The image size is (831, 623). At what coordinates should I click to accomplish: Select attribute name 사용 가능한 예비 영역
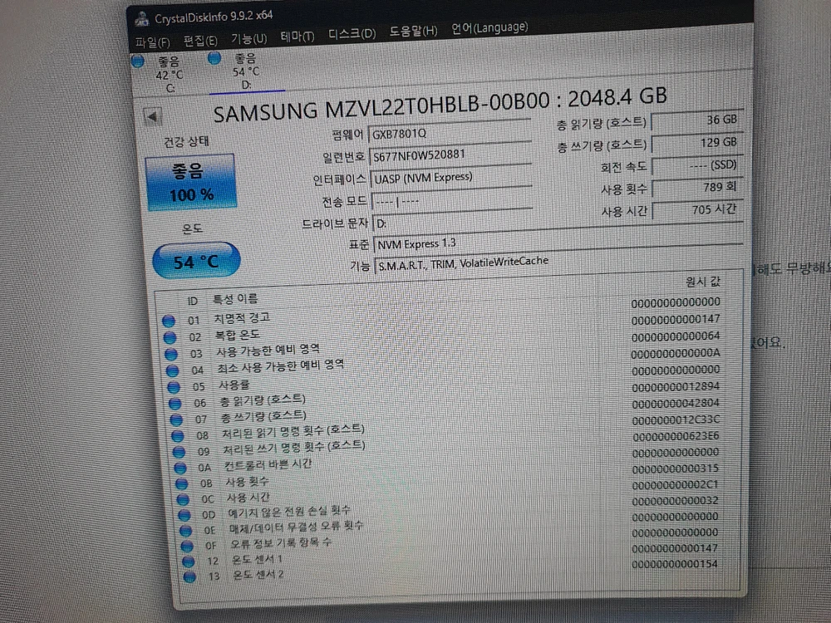pyautogui.click(x=268, y=351)
